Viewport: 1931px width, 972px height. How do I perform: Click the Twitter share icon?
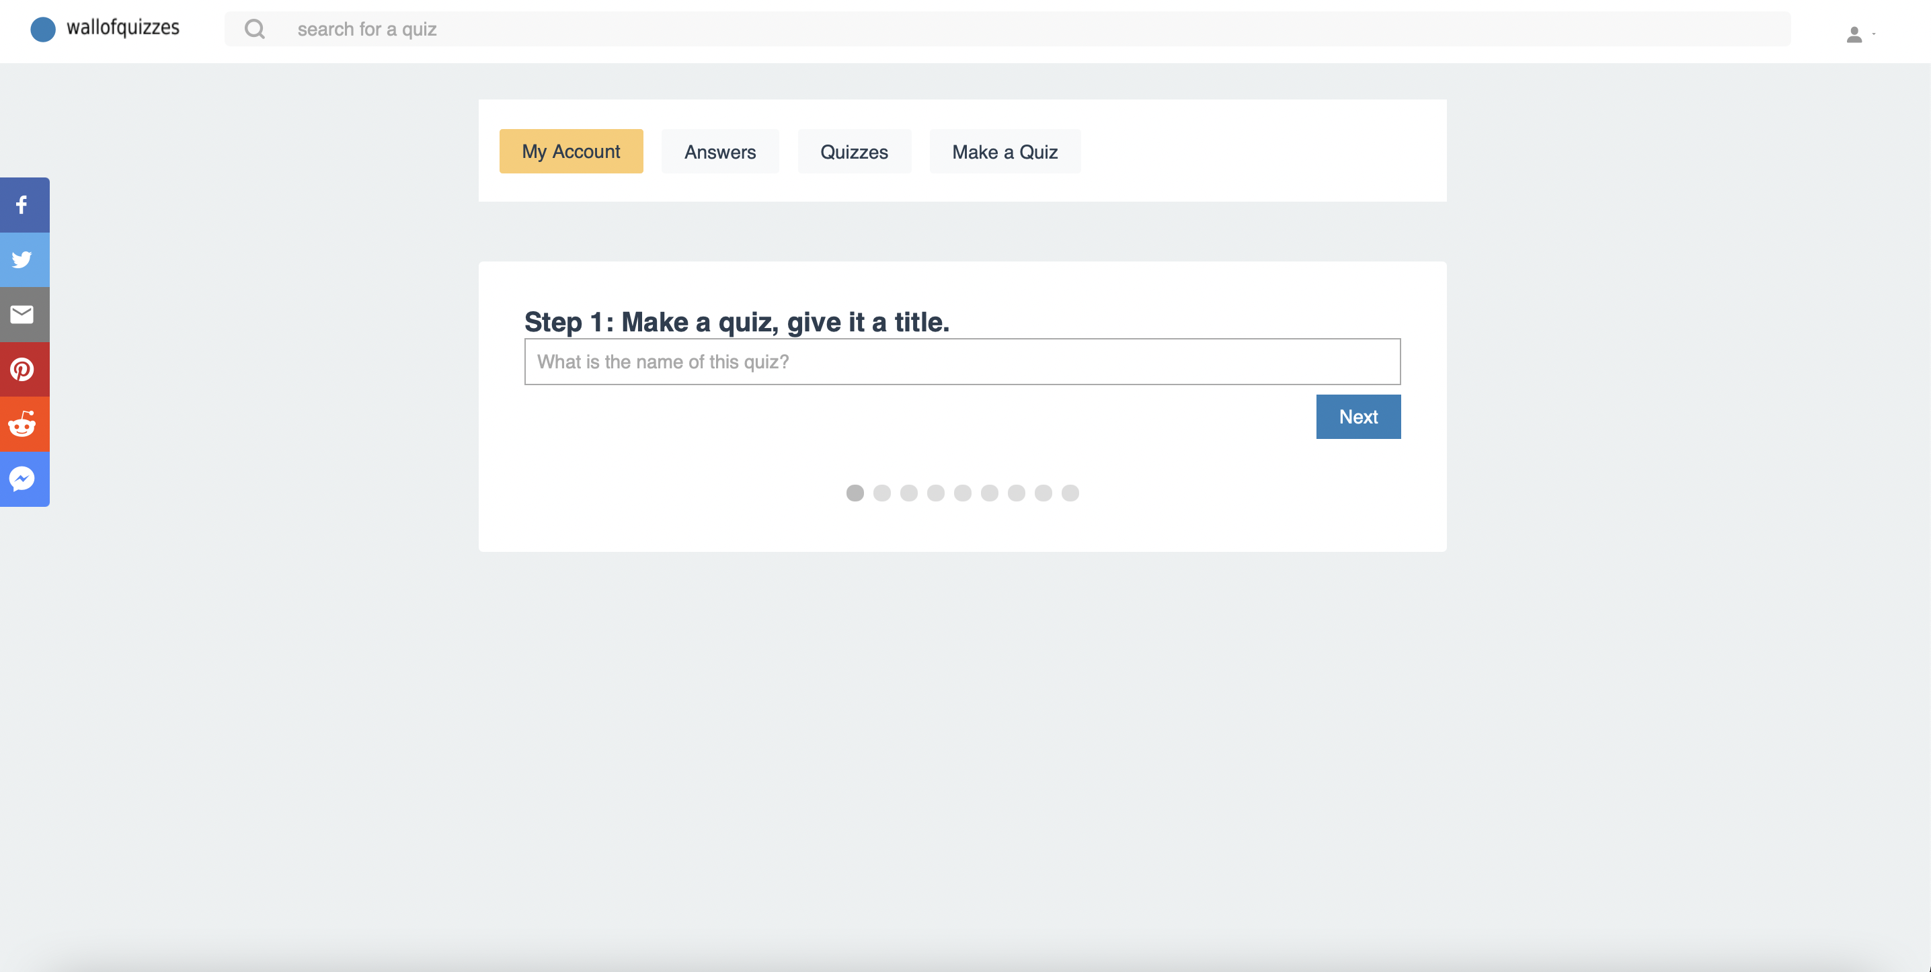click(22, 259)
